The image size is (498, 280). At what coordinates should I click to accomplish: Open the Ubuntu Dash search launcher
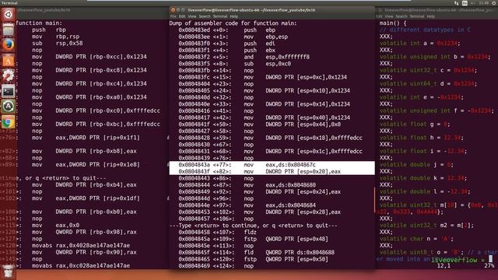pyautogui.click(x=9, y=15)
